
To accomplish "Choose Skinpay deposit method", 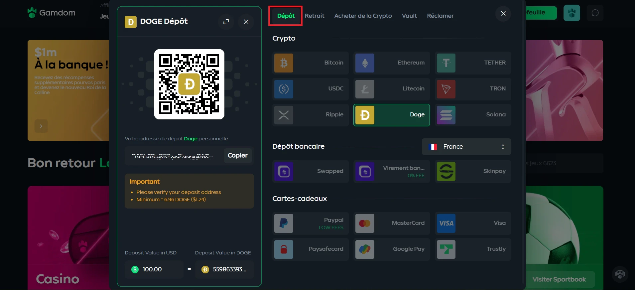I will pyautogui.click(x=473, y=171).
